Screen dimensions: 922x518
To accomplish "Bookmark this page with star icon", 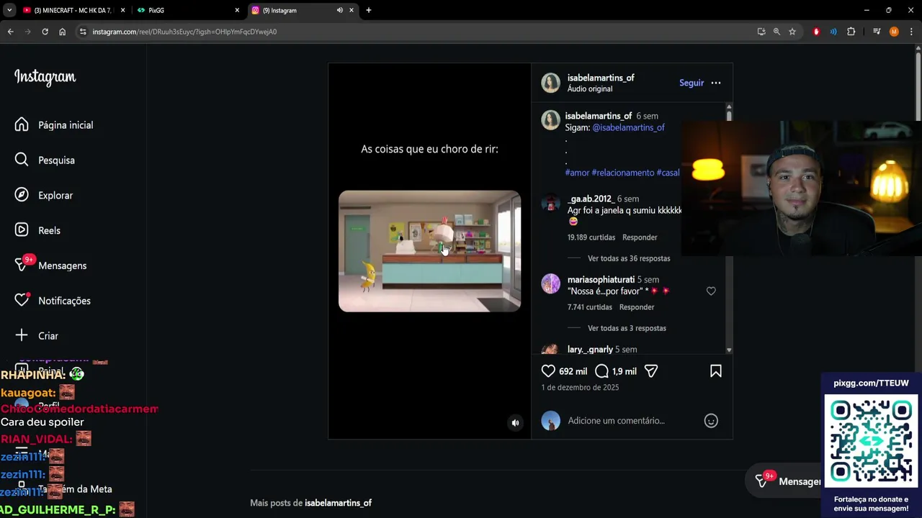I will 792,32.
